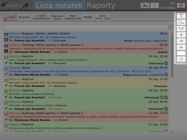Select the moje1 tab
The image size is (187, 140).
[88, 17]
